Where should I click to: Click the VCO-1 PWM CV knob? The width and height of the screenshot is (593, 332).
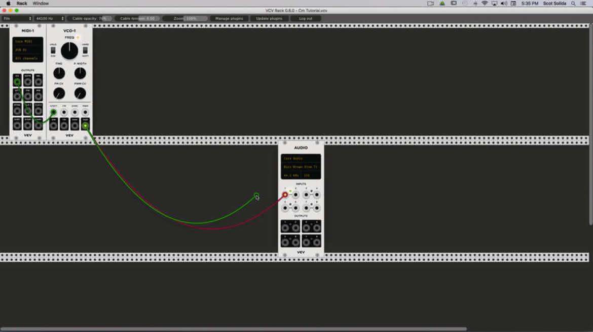click(x=80, y=93)
